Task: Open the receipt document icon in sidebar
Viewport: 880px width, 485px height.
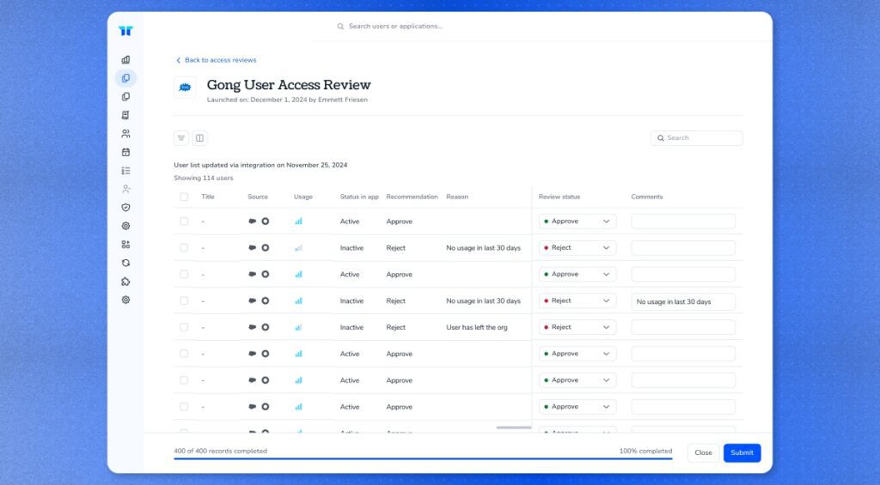Action: 125,115
